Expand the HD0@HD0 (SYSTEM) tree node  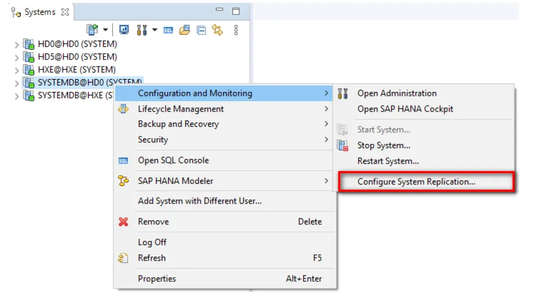(17, 45)
